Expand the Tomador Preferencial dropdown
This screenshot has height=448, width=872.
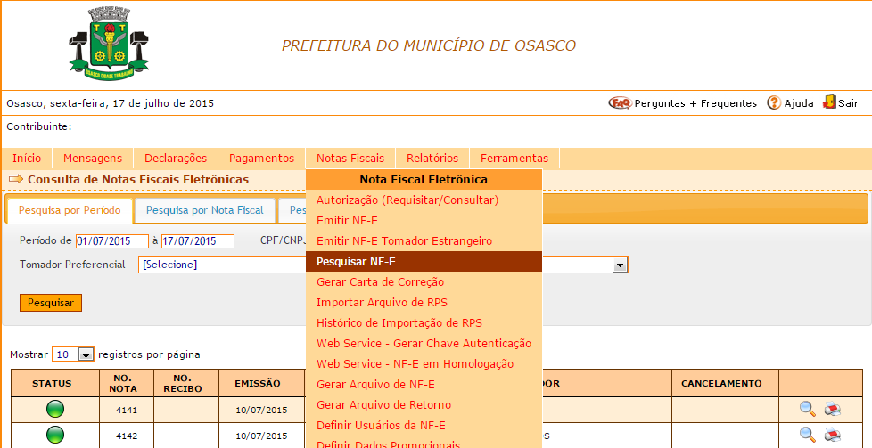click(x=620, y=265)
